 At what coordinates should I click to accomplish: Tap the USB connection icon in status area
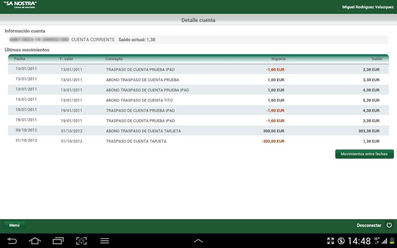click(x=341, y=241)
